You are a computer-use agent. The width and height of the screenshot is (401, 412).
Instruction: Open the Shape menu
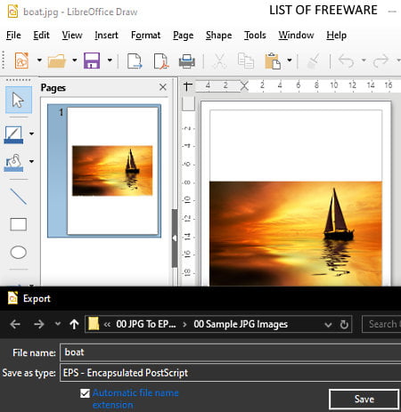click(x=219, y=36)
